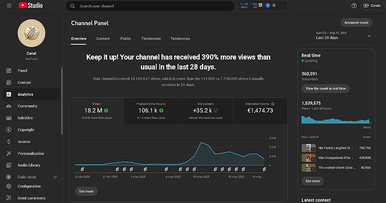
Task: Switch to the Content tab
Action: click(x=103, y=39)
